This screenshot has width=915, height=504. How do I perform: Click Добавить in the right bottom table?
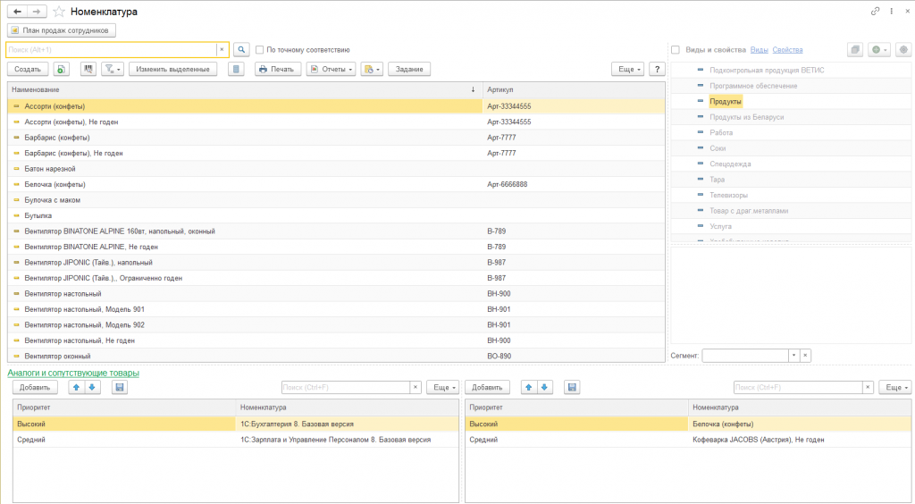point(487,387)
